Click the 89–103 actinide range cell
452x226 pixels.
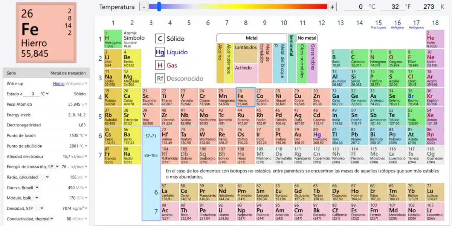point(151,155)
